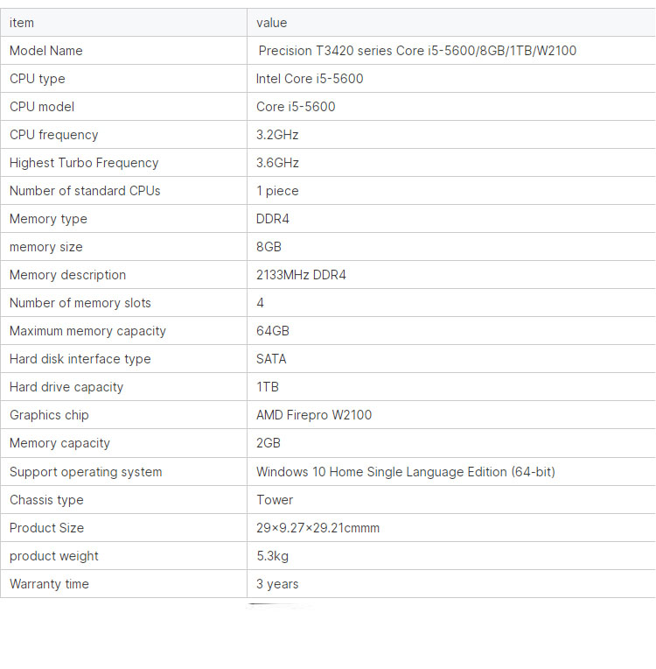656x669 pixels.
Task: Select the 'item' column header
Action: click(21, 23)
